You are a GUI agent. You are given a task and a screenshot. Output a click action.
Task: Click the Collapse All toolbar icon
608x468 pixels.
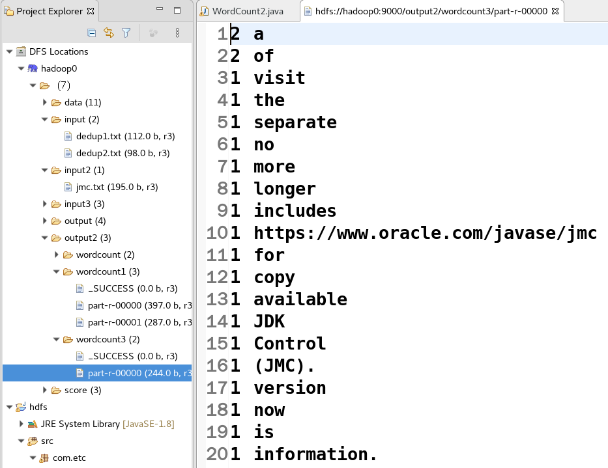click(92, 33)
